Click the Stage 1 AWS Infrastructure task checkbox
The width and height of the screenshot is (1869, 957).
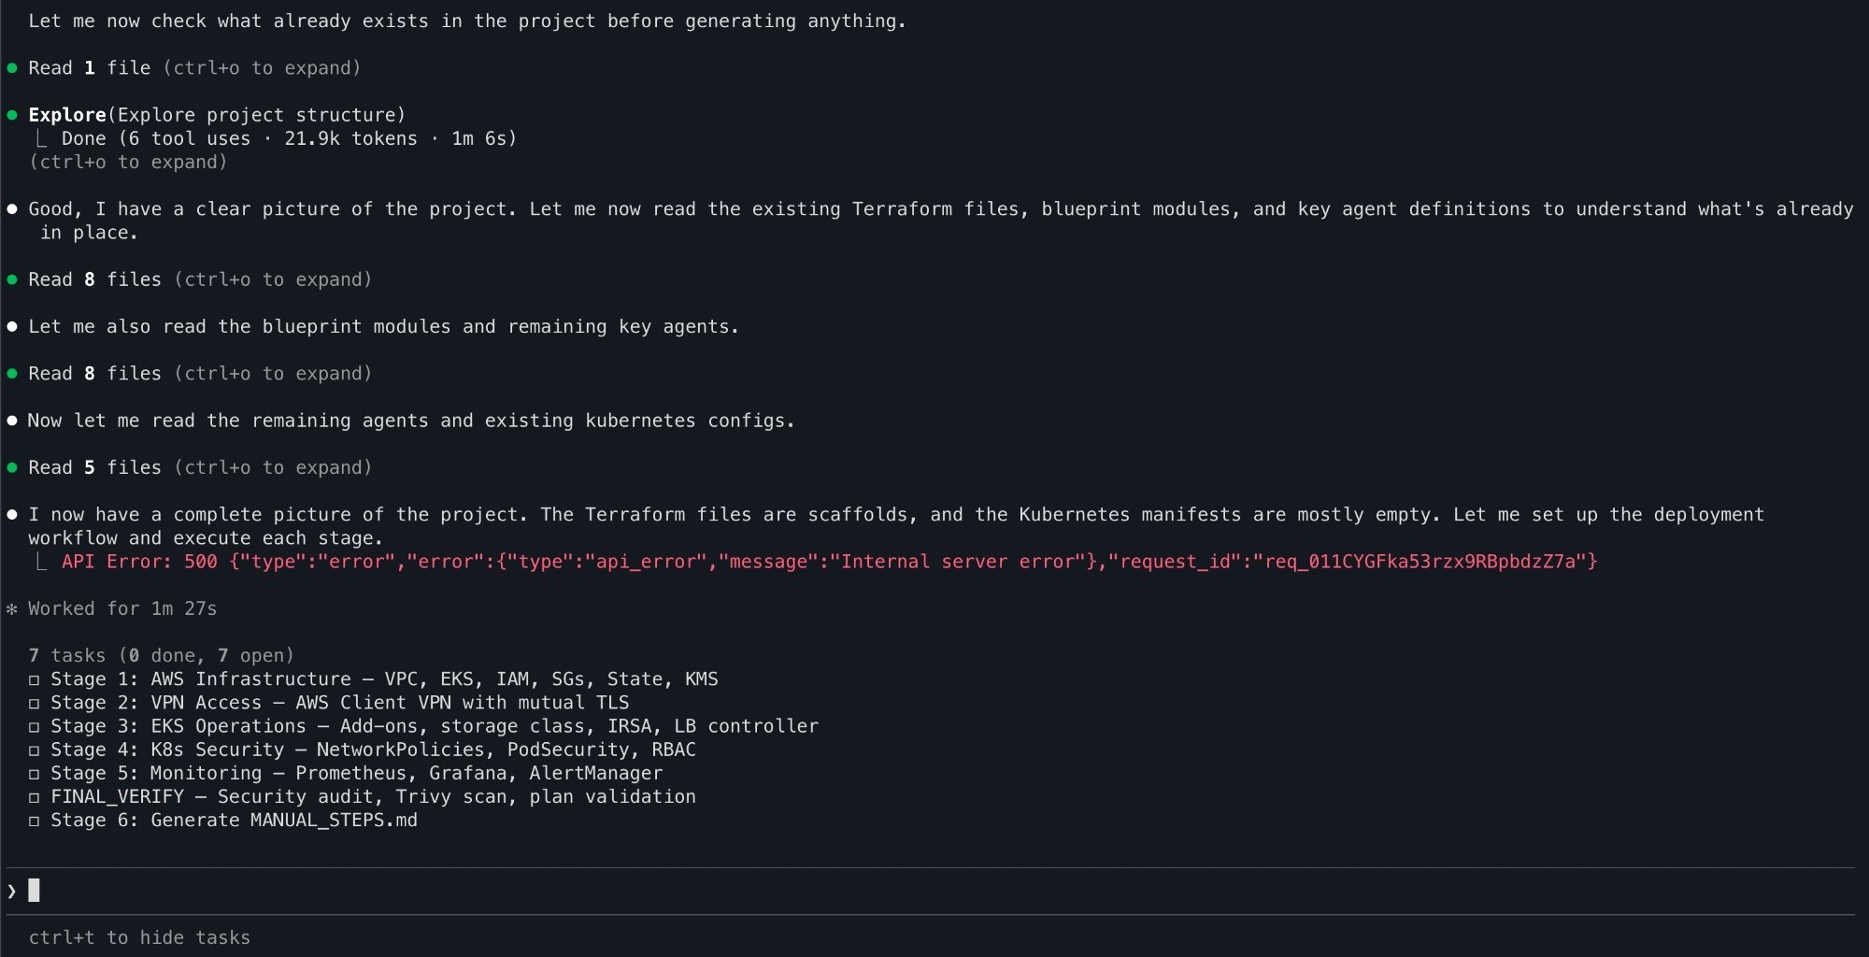[34, 680]
